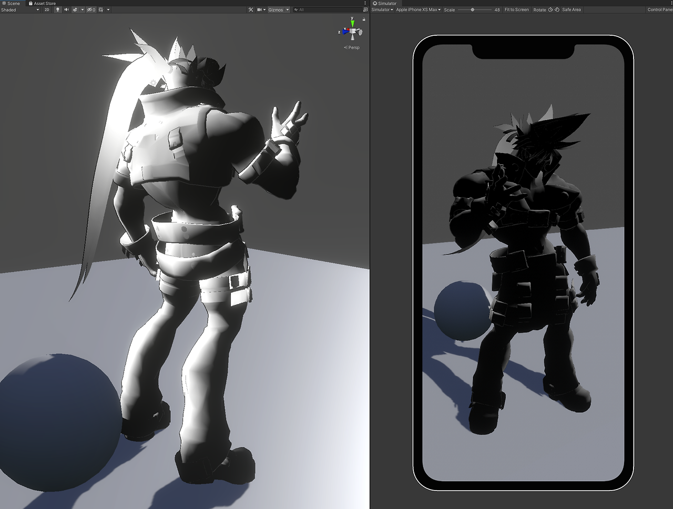Select the Simulator tab
The width and height of the screenshot is (673, 509).
pyautogui.click(x=385, y=3)
